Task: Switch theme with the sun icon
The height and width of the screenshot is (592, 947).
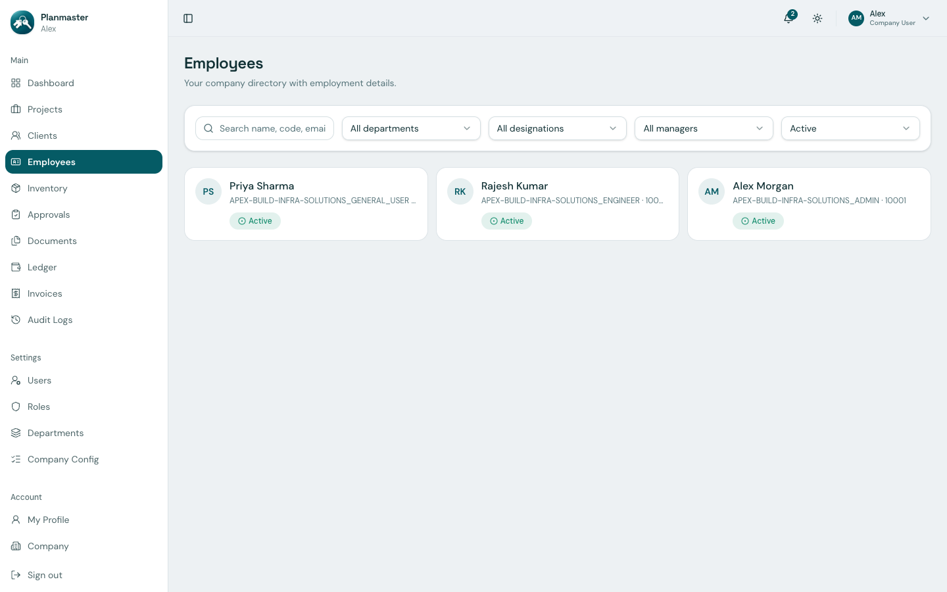Action: [817, 18]
